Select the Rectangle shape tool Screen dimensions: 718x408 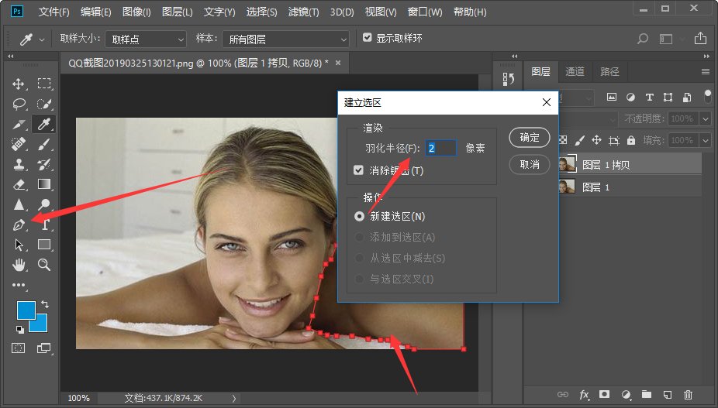click(44, 245)
